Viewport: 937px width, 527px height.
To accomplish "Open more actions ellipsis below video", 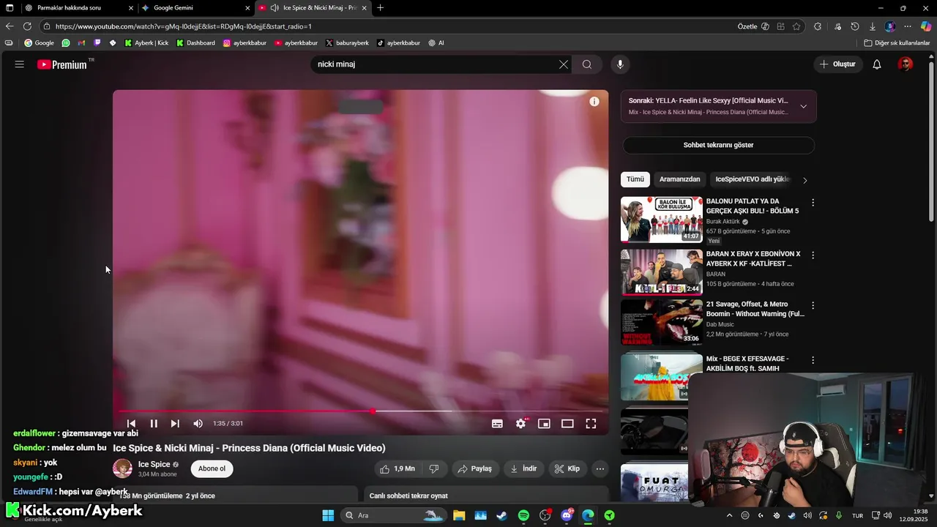I will pos(600,468).
